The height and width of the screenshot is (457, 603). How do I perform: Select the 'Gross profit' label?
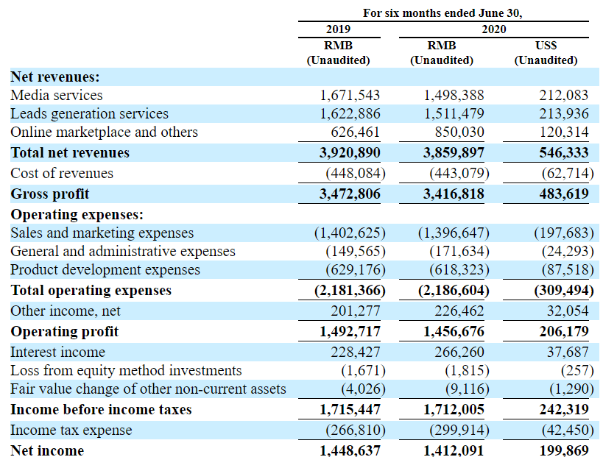pos(50,194)
